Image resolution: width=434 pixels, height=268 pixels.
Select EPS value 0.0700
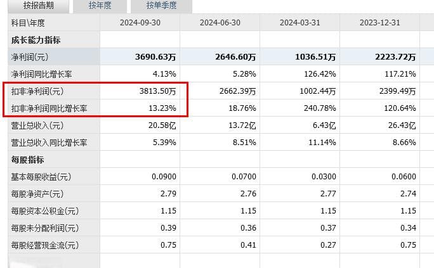(x=244, y=177)
